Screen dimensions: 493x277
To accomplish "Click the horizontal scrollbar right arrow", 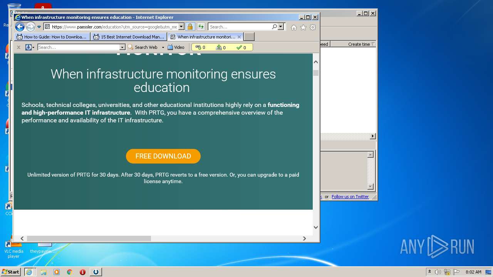I will pos(304,239).
